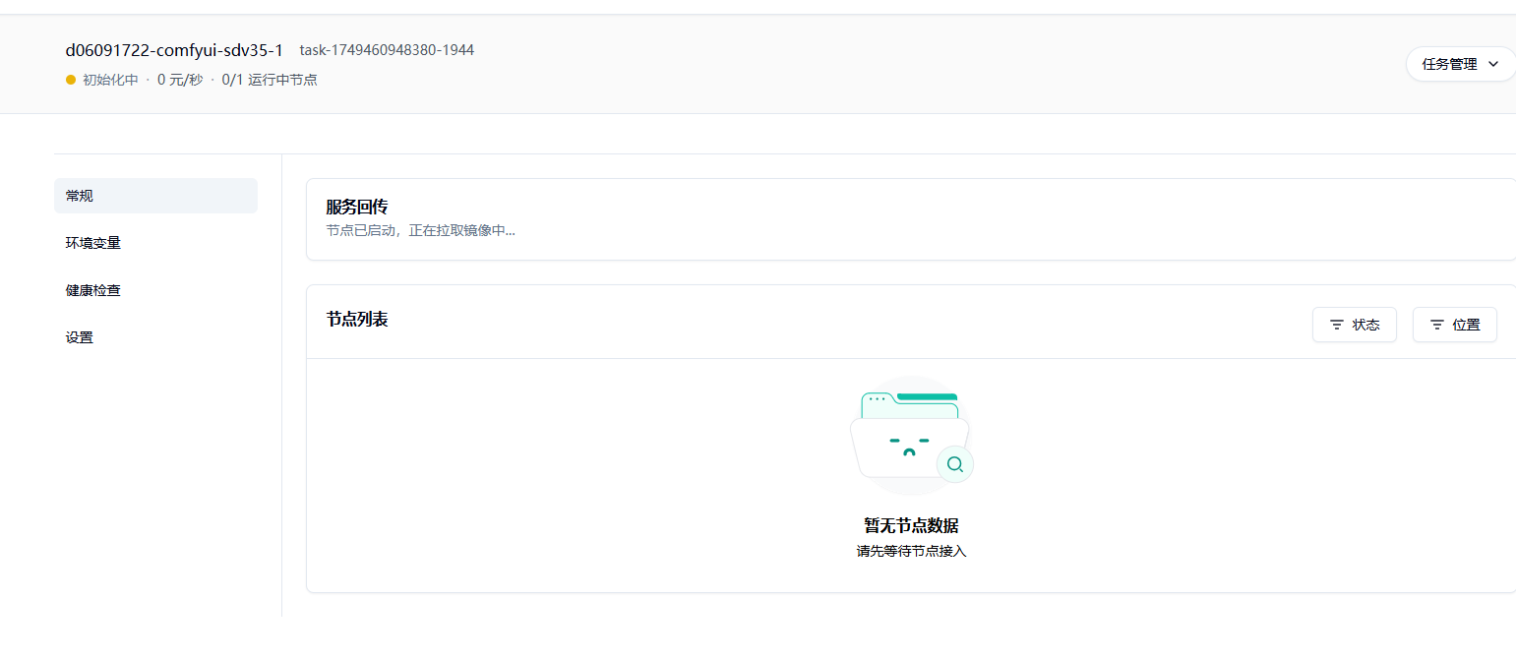The width and height of the screenshot is (1516, 660).
Task: Click the 节点列表 heading
Action: pyautogui.click(x=357, y=319)
